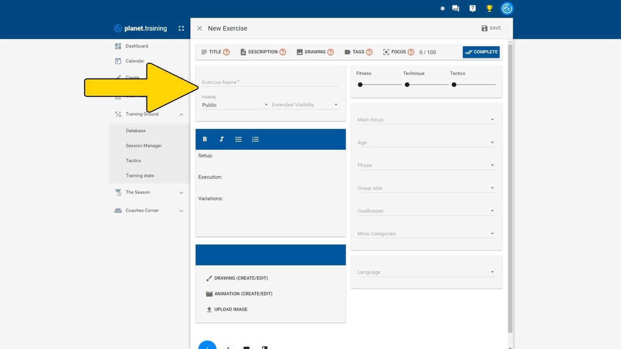
Task: Insert a bulleted list
Action: tap(239, 139)
